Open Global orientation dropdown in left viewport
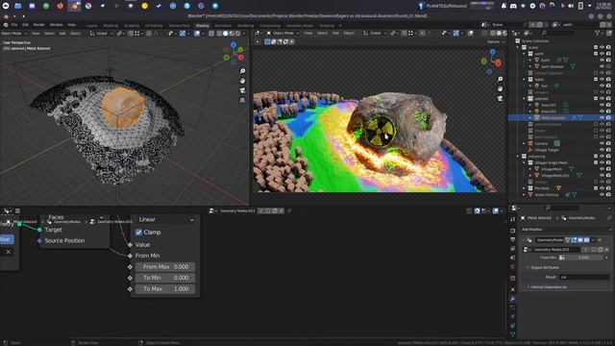Screen dimensions: 615x346 102,34
